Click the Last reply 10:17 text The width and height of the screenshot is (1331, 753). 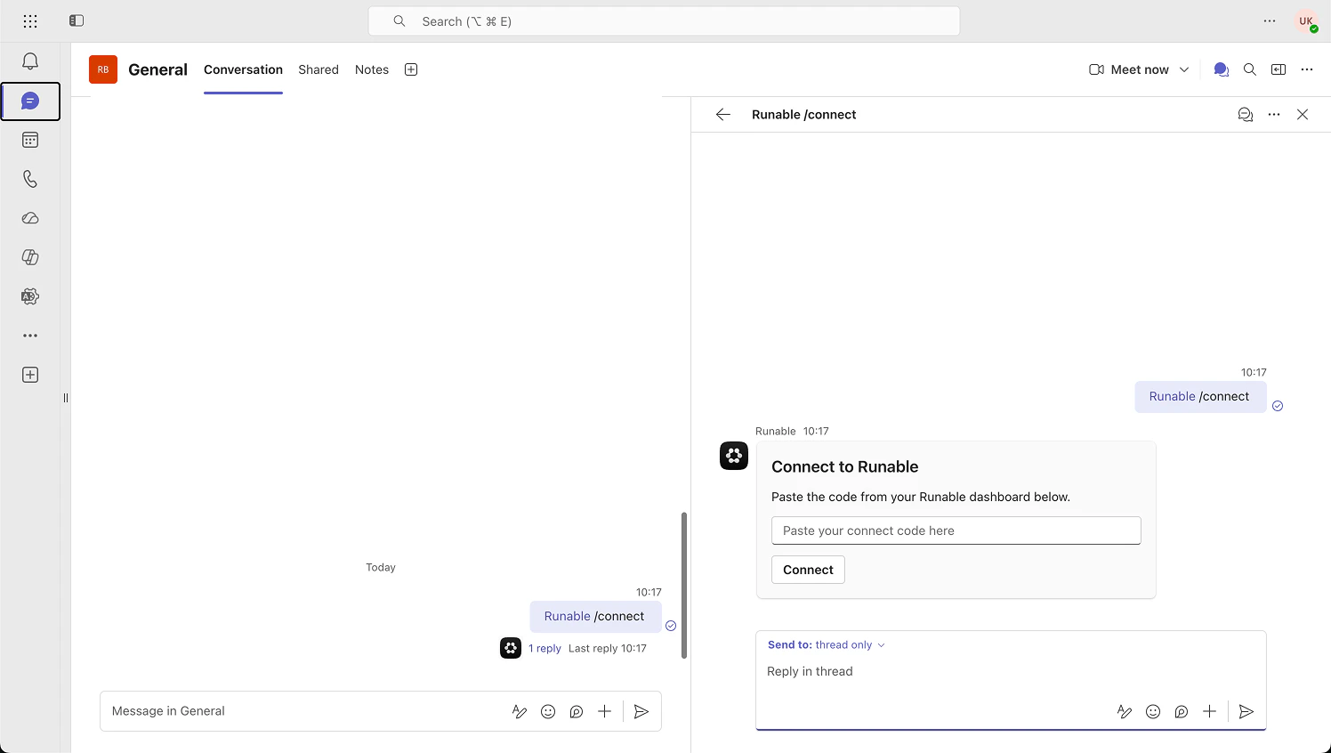[x=608, y=648]
